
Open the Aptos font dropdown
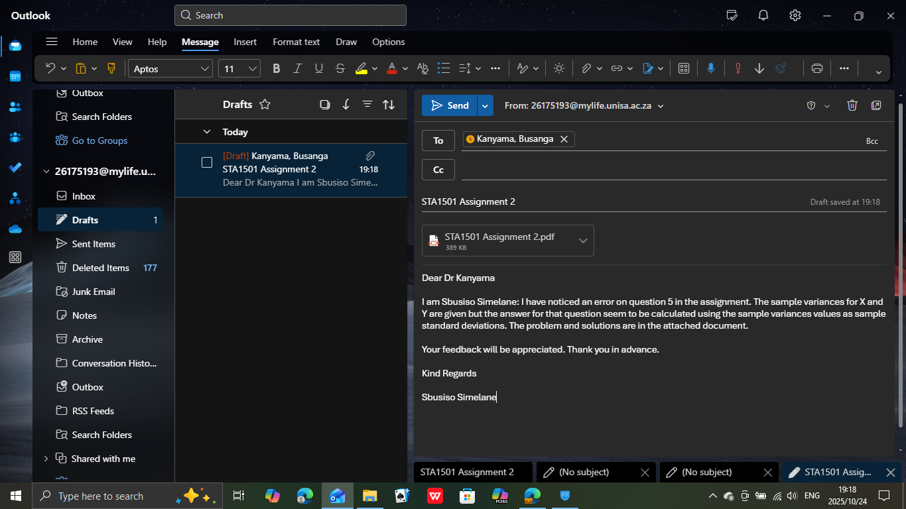(x=205, y=68)
